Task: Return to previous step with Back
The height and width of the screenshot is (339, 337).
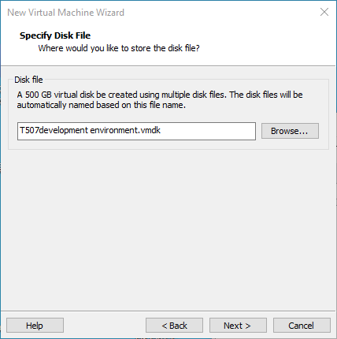Action: [174, 326]
